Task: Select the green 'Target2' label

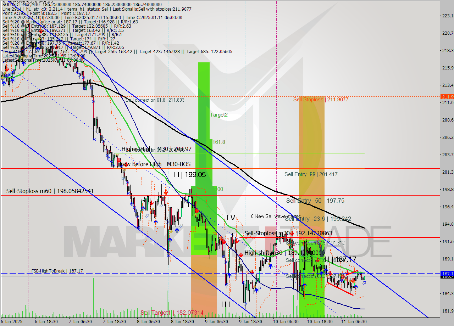Action: 219,115
